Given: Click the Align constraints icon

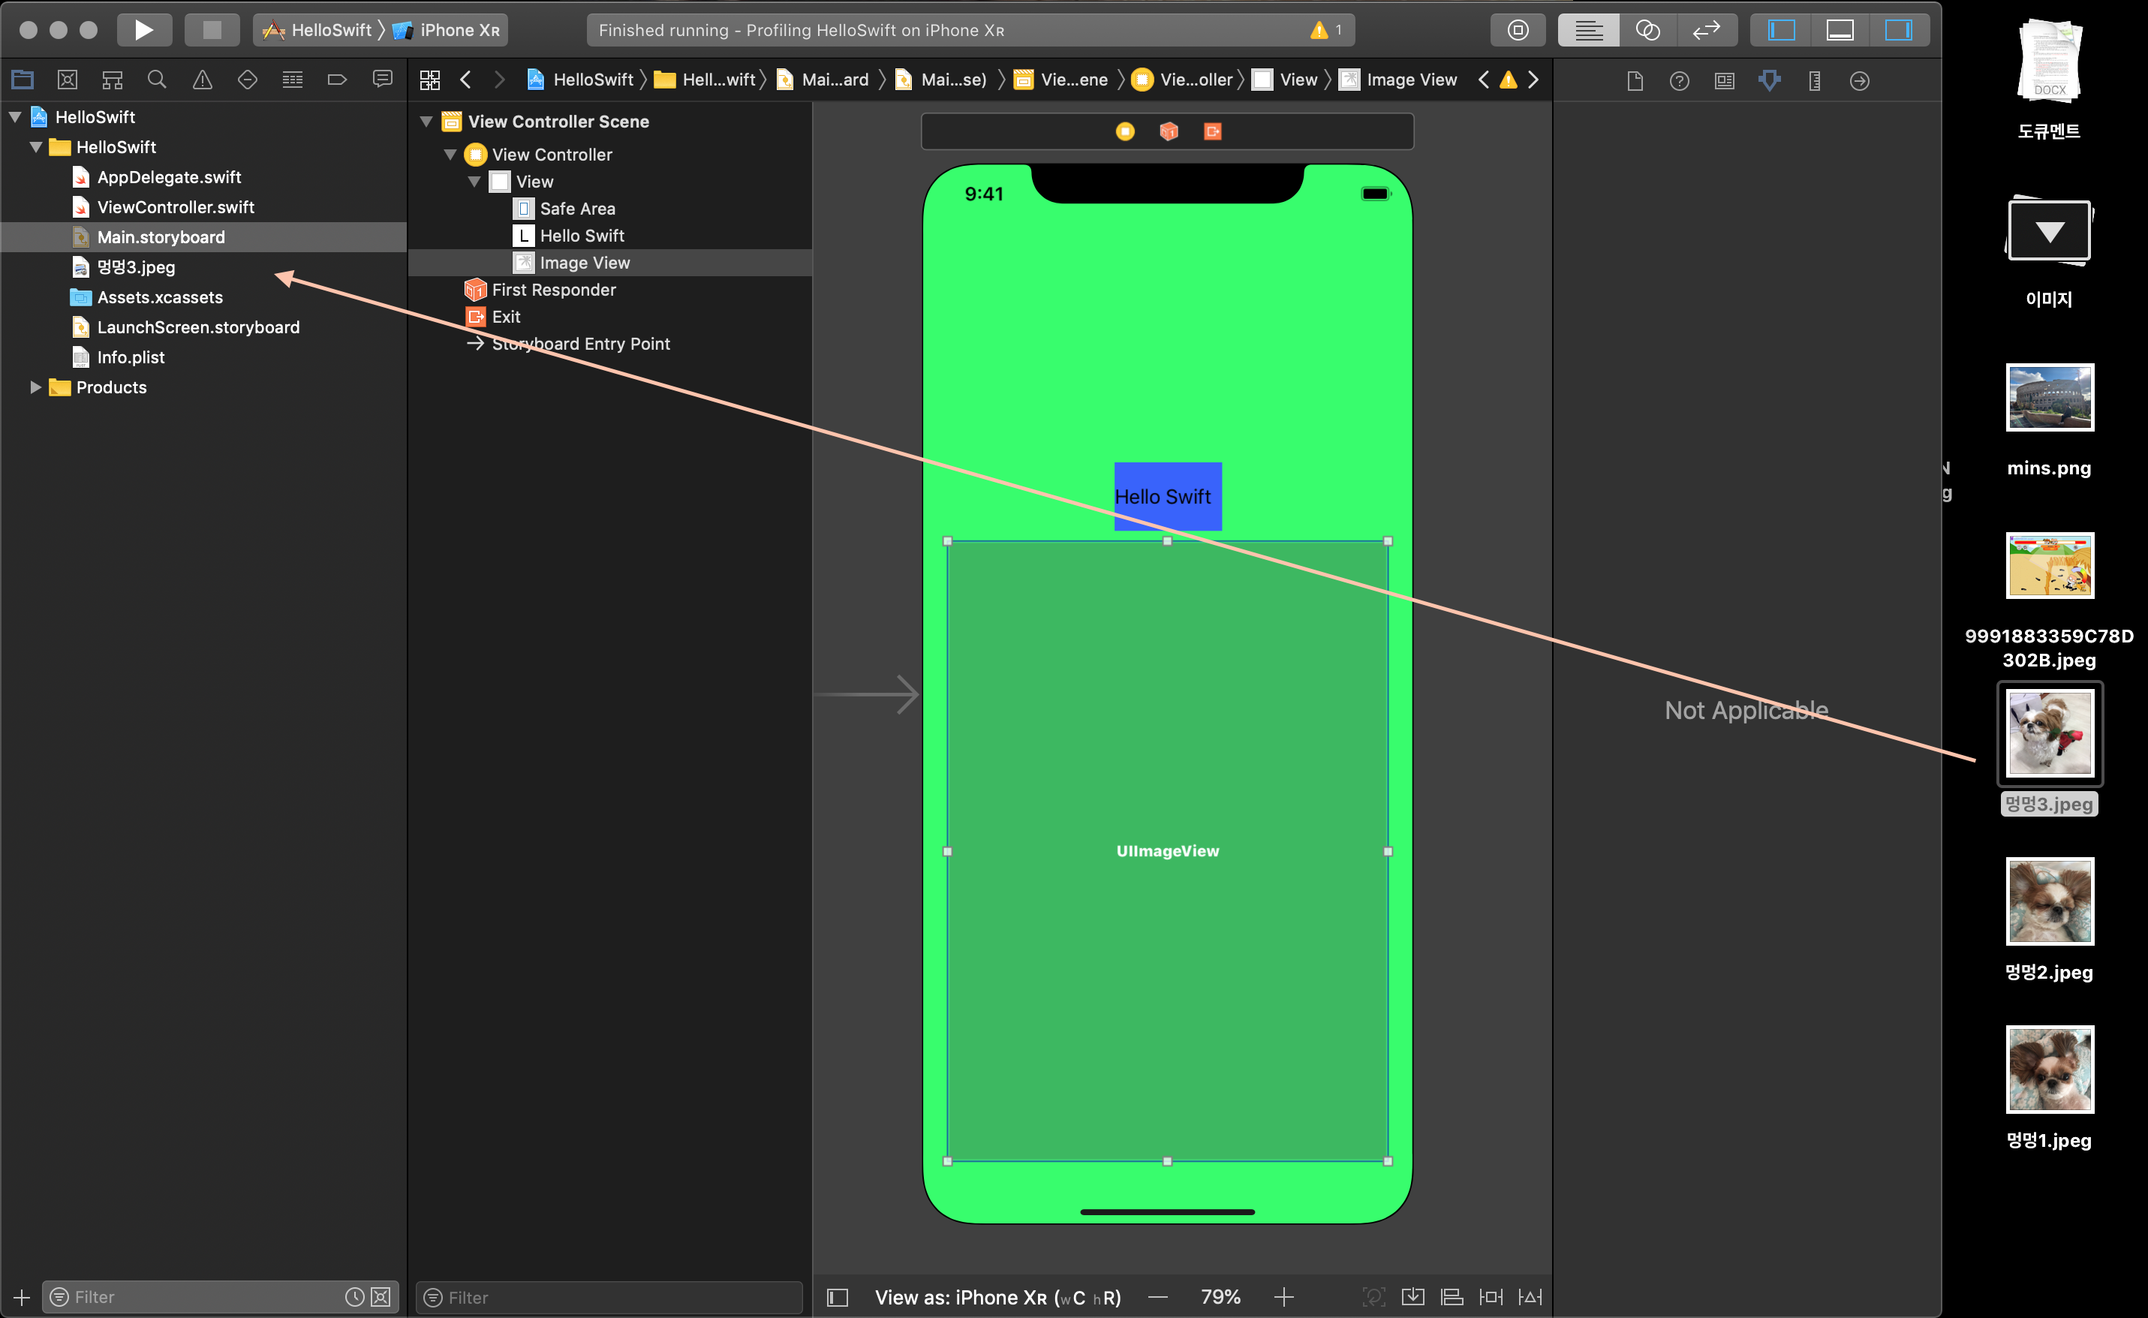Looking at the screenshot, I should point(1452,1297).
